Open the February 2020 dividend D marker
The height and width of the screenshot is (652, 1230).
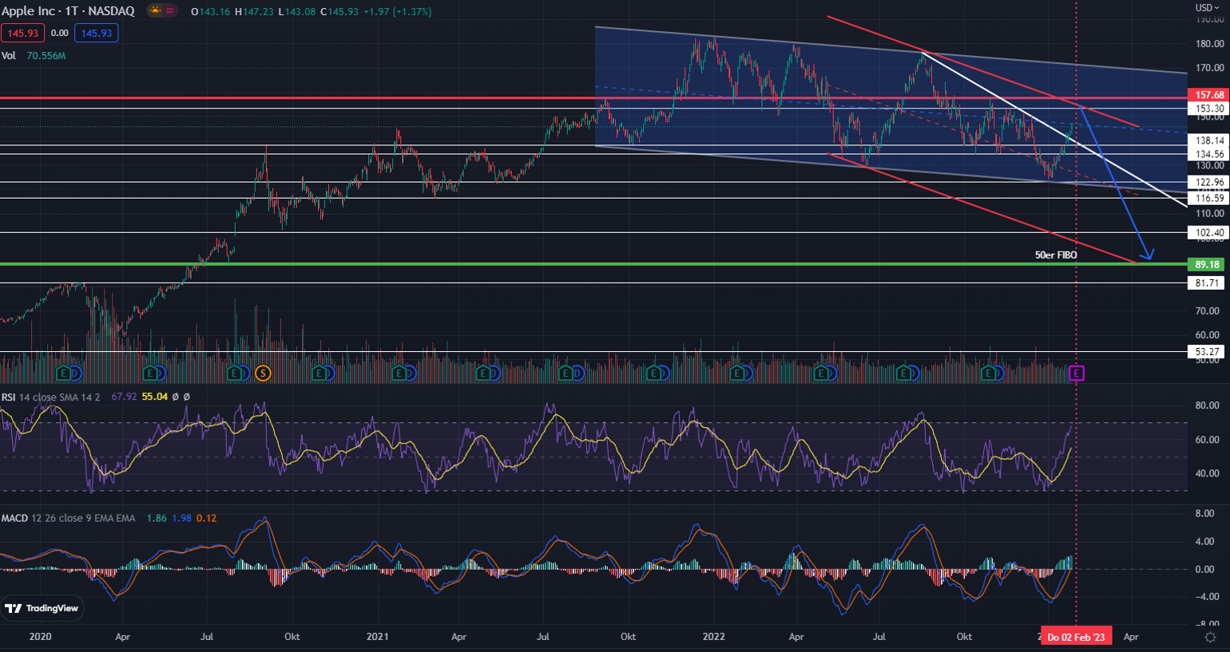coord(76,373)
